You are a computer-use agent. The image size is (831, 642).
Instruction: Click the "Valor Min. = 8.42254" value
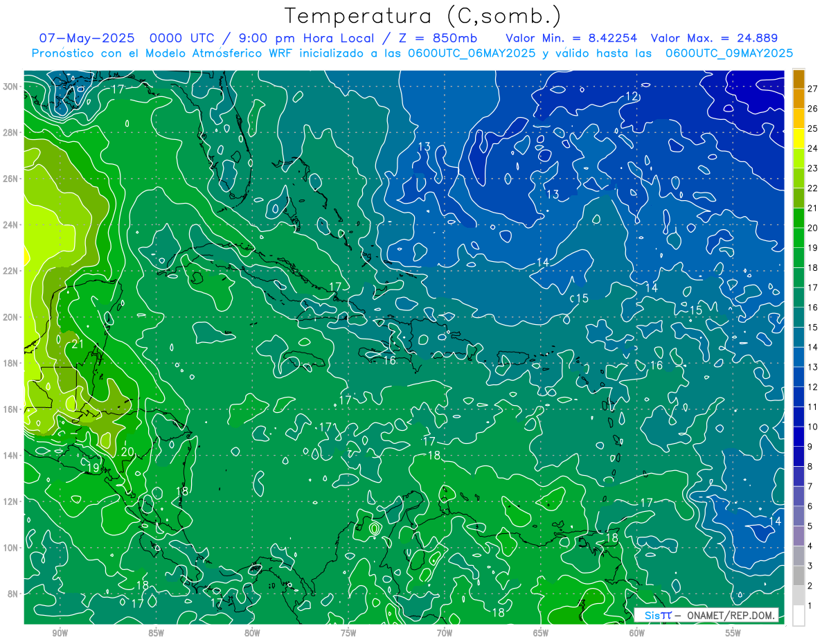[x=572, y=38]
